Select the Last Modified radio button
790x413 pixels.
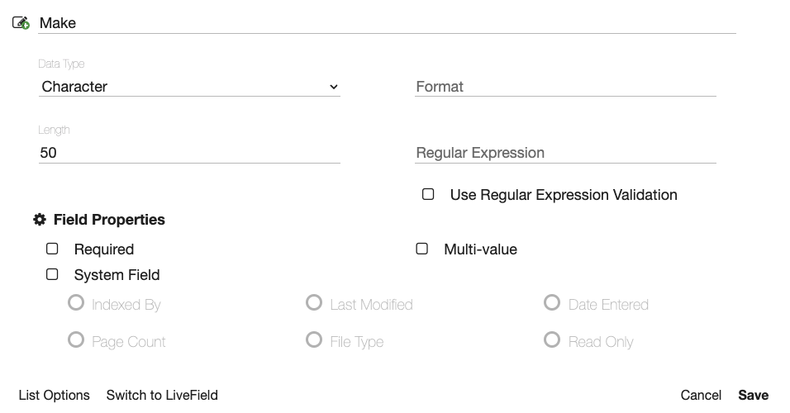click(x=314, y=303)
